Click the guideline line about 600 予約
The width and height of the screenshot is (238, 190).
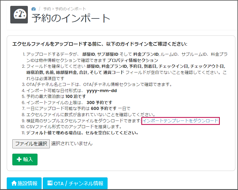click(x=78, y=108)
